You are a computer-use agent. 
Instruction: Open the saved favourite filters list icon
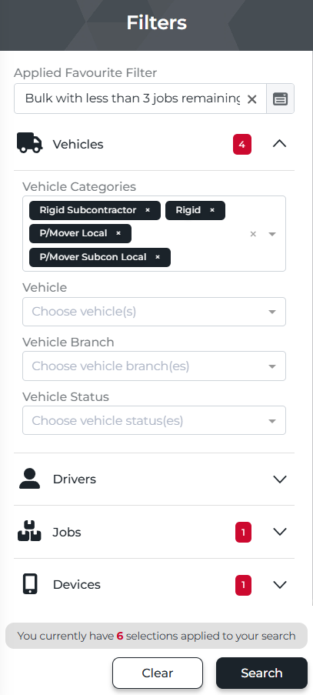(x=280, y=99)
